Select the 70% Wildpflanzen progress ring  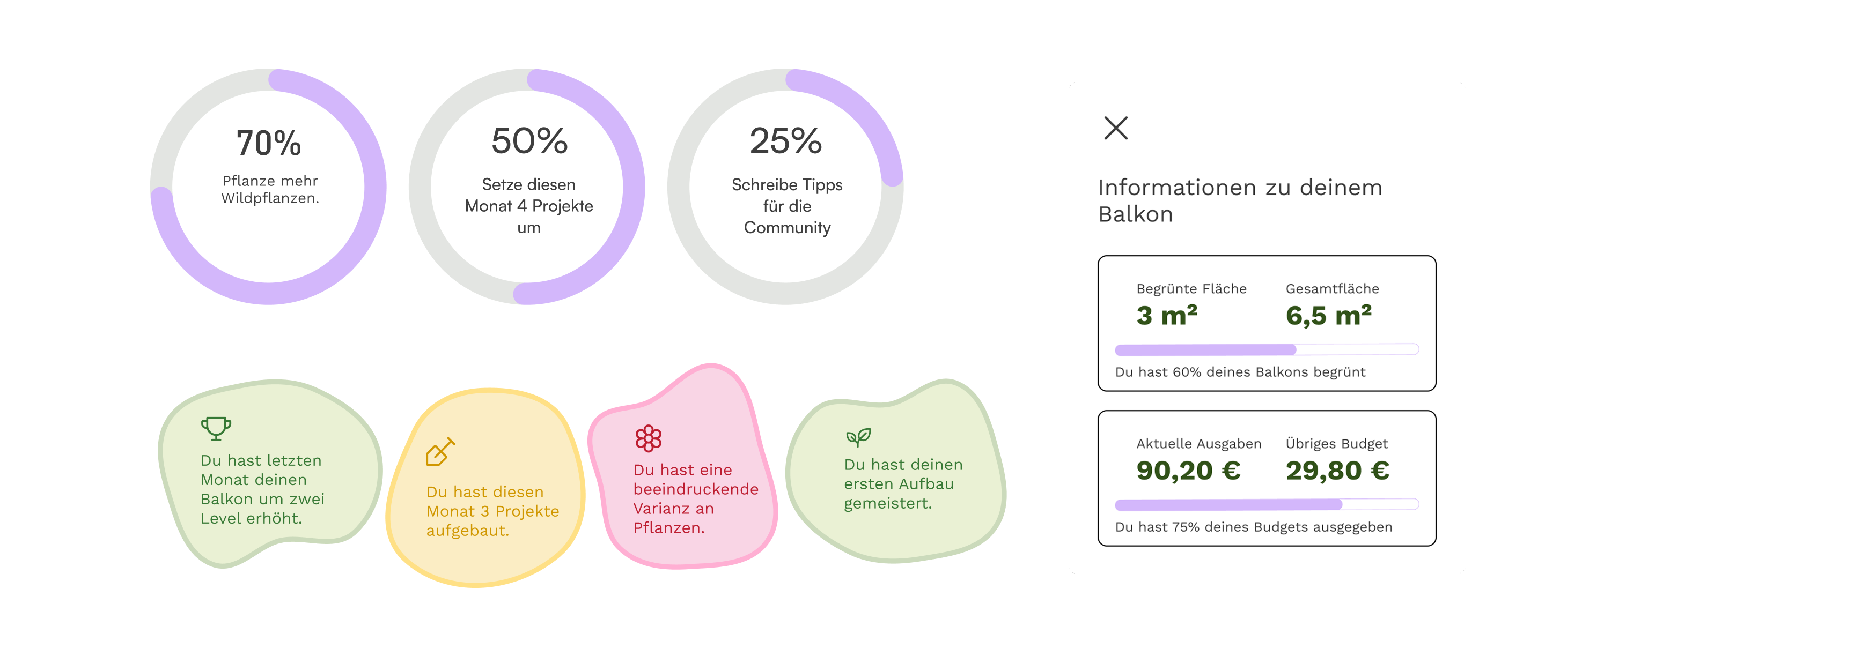pyautogui.click(x=268, y=187)
